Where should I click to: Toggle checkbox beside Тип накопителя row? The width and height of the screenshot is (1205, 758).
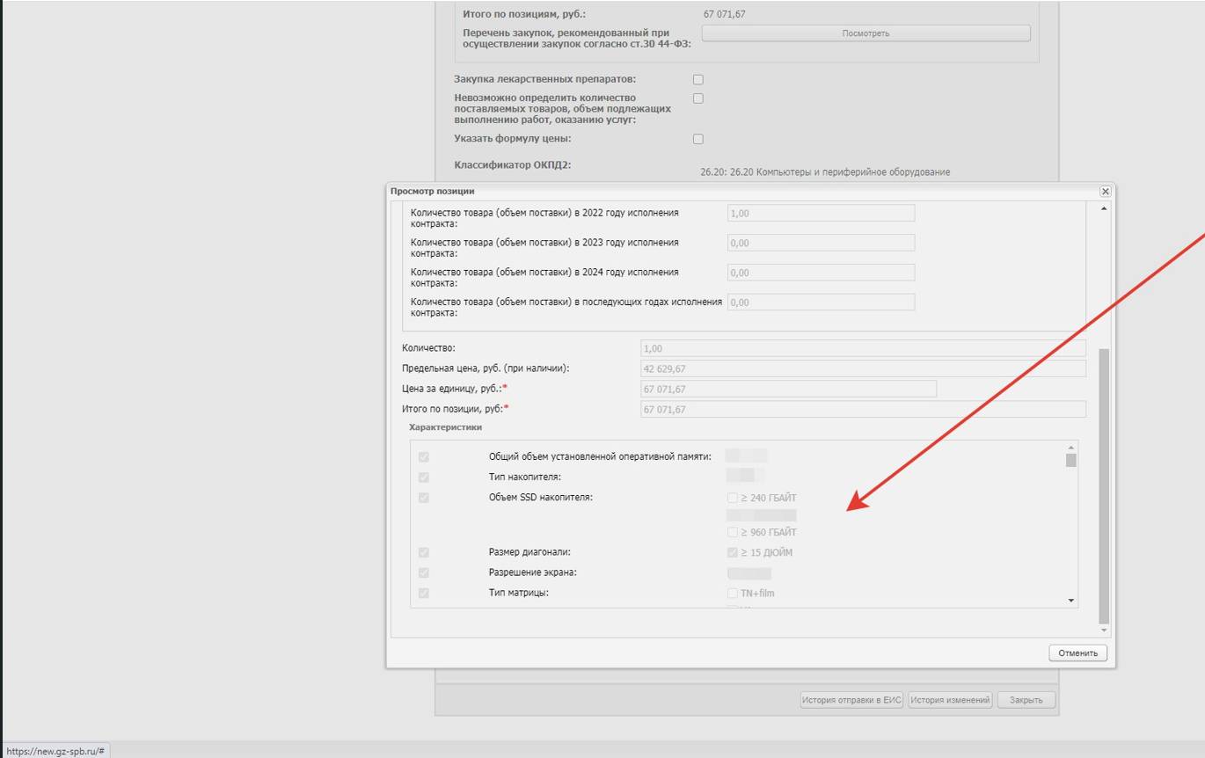pos(424,477)
